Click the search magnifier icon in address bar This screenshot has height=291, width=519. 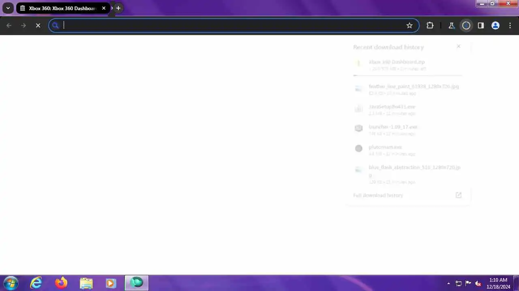tap(56, 25)
